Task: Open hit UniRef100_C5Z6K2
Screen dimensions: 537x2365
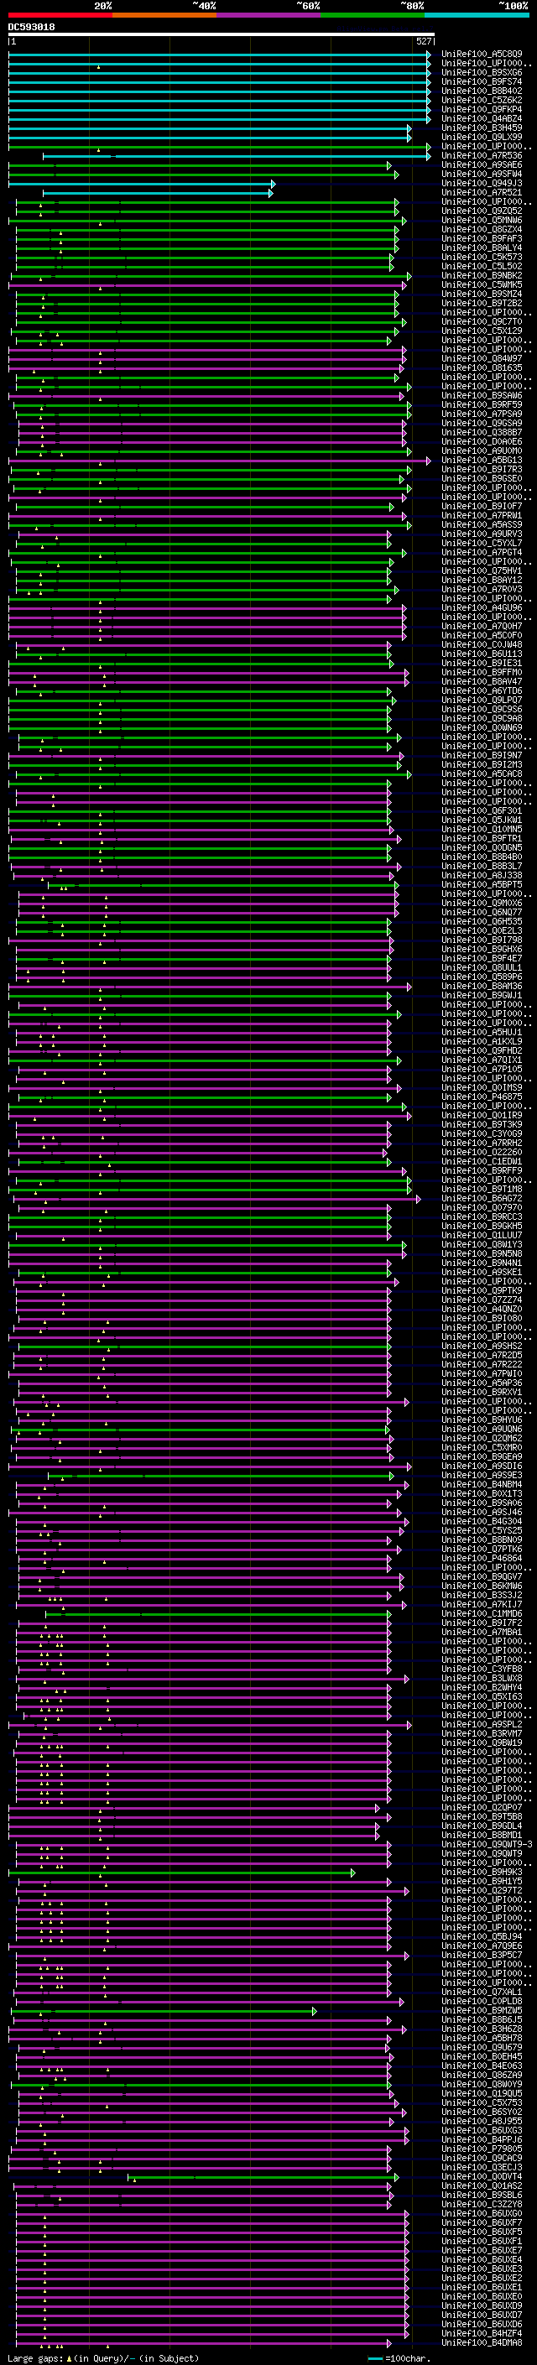Action: (482, 100)
